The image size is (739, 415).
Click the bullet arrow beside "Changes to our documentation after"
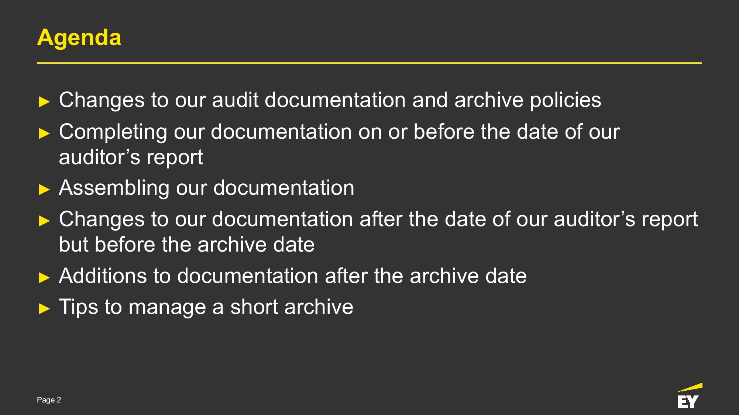(44, 221)
